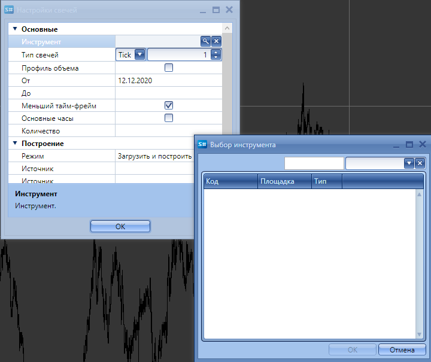Viewport: 431px width, 362px height.
Task: Uncheck the Меньший тайм-фрейм checkbox
Action: tap(169, 105)
